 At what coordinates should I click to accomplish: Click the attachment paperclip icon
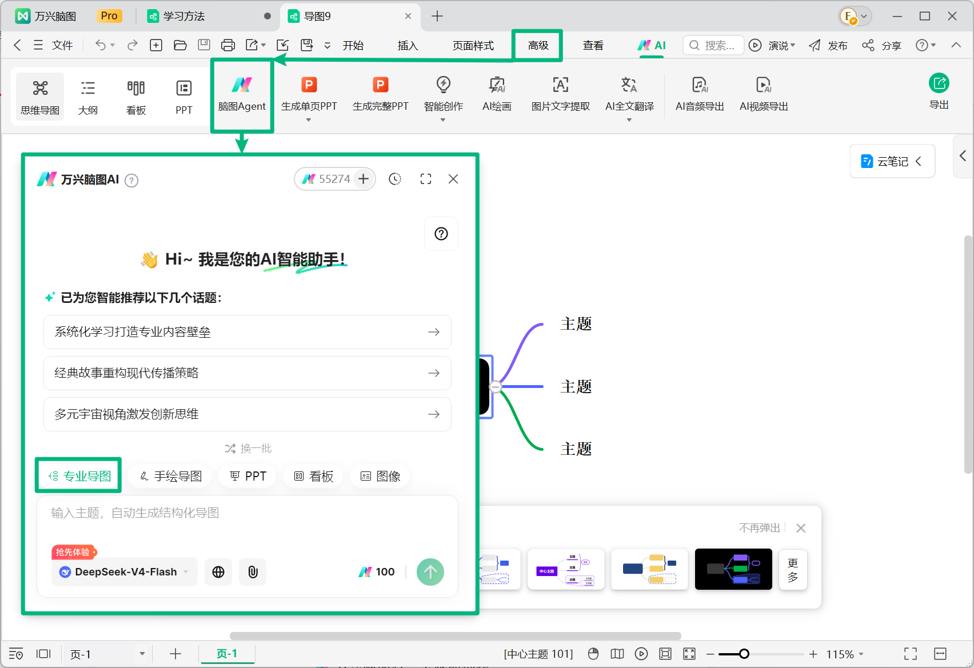point(253,572)
